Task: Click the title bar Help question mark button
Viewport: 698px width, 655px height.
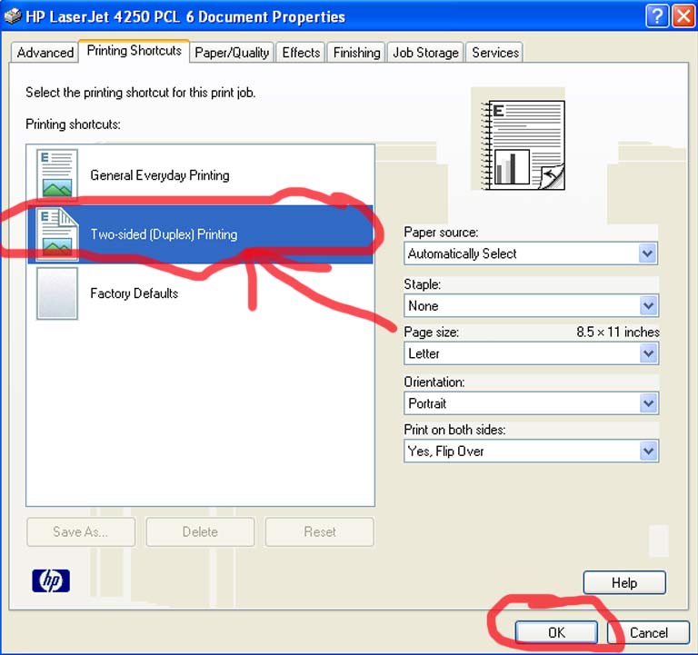Action: coord(657,16)
